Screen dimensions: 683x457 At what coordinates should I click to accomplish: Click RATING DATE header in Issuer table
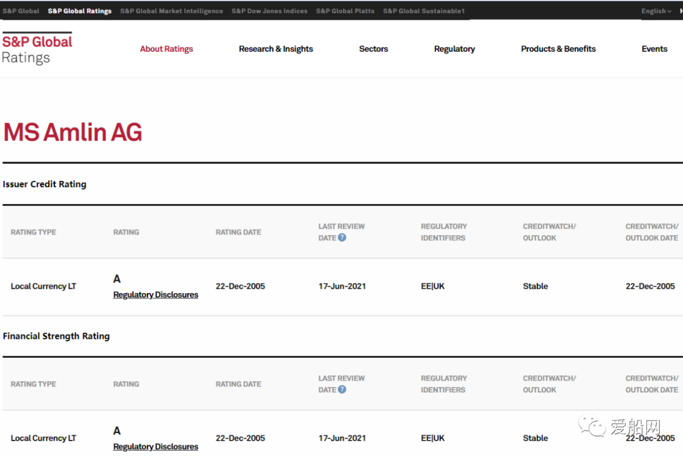[238, 232]
